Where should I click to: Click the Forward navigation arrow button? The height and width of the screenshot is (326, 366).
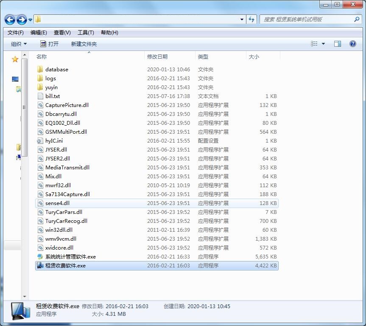click(x=22, y=20)
